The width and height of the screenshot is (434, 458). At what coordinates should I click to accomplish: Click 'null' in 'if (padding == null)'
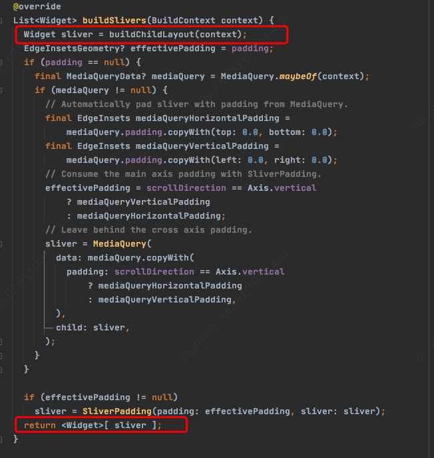[x=114, y=62]
